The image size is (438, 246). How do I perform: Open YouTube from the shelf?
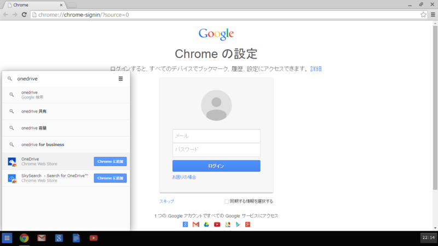(x=93, y=238)
